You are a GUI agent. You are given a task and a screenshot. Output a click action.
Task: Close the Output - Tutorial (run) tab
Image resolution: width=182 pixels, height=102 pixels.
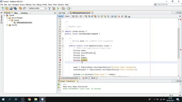pyautogui.click(x=77, y=81)
